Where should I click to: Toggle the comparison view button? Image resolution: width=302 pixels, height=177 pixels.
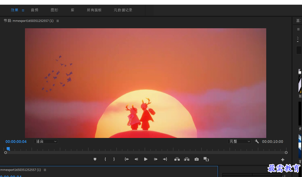pyautogui.click(x=206, y=159)
